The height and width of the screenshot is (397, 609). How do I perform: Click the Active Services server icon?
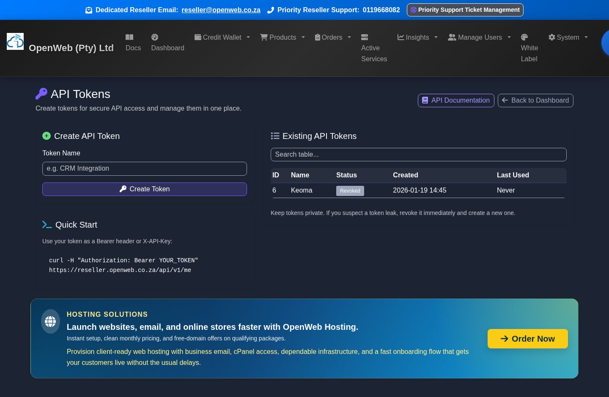click(x=365, y=37)
